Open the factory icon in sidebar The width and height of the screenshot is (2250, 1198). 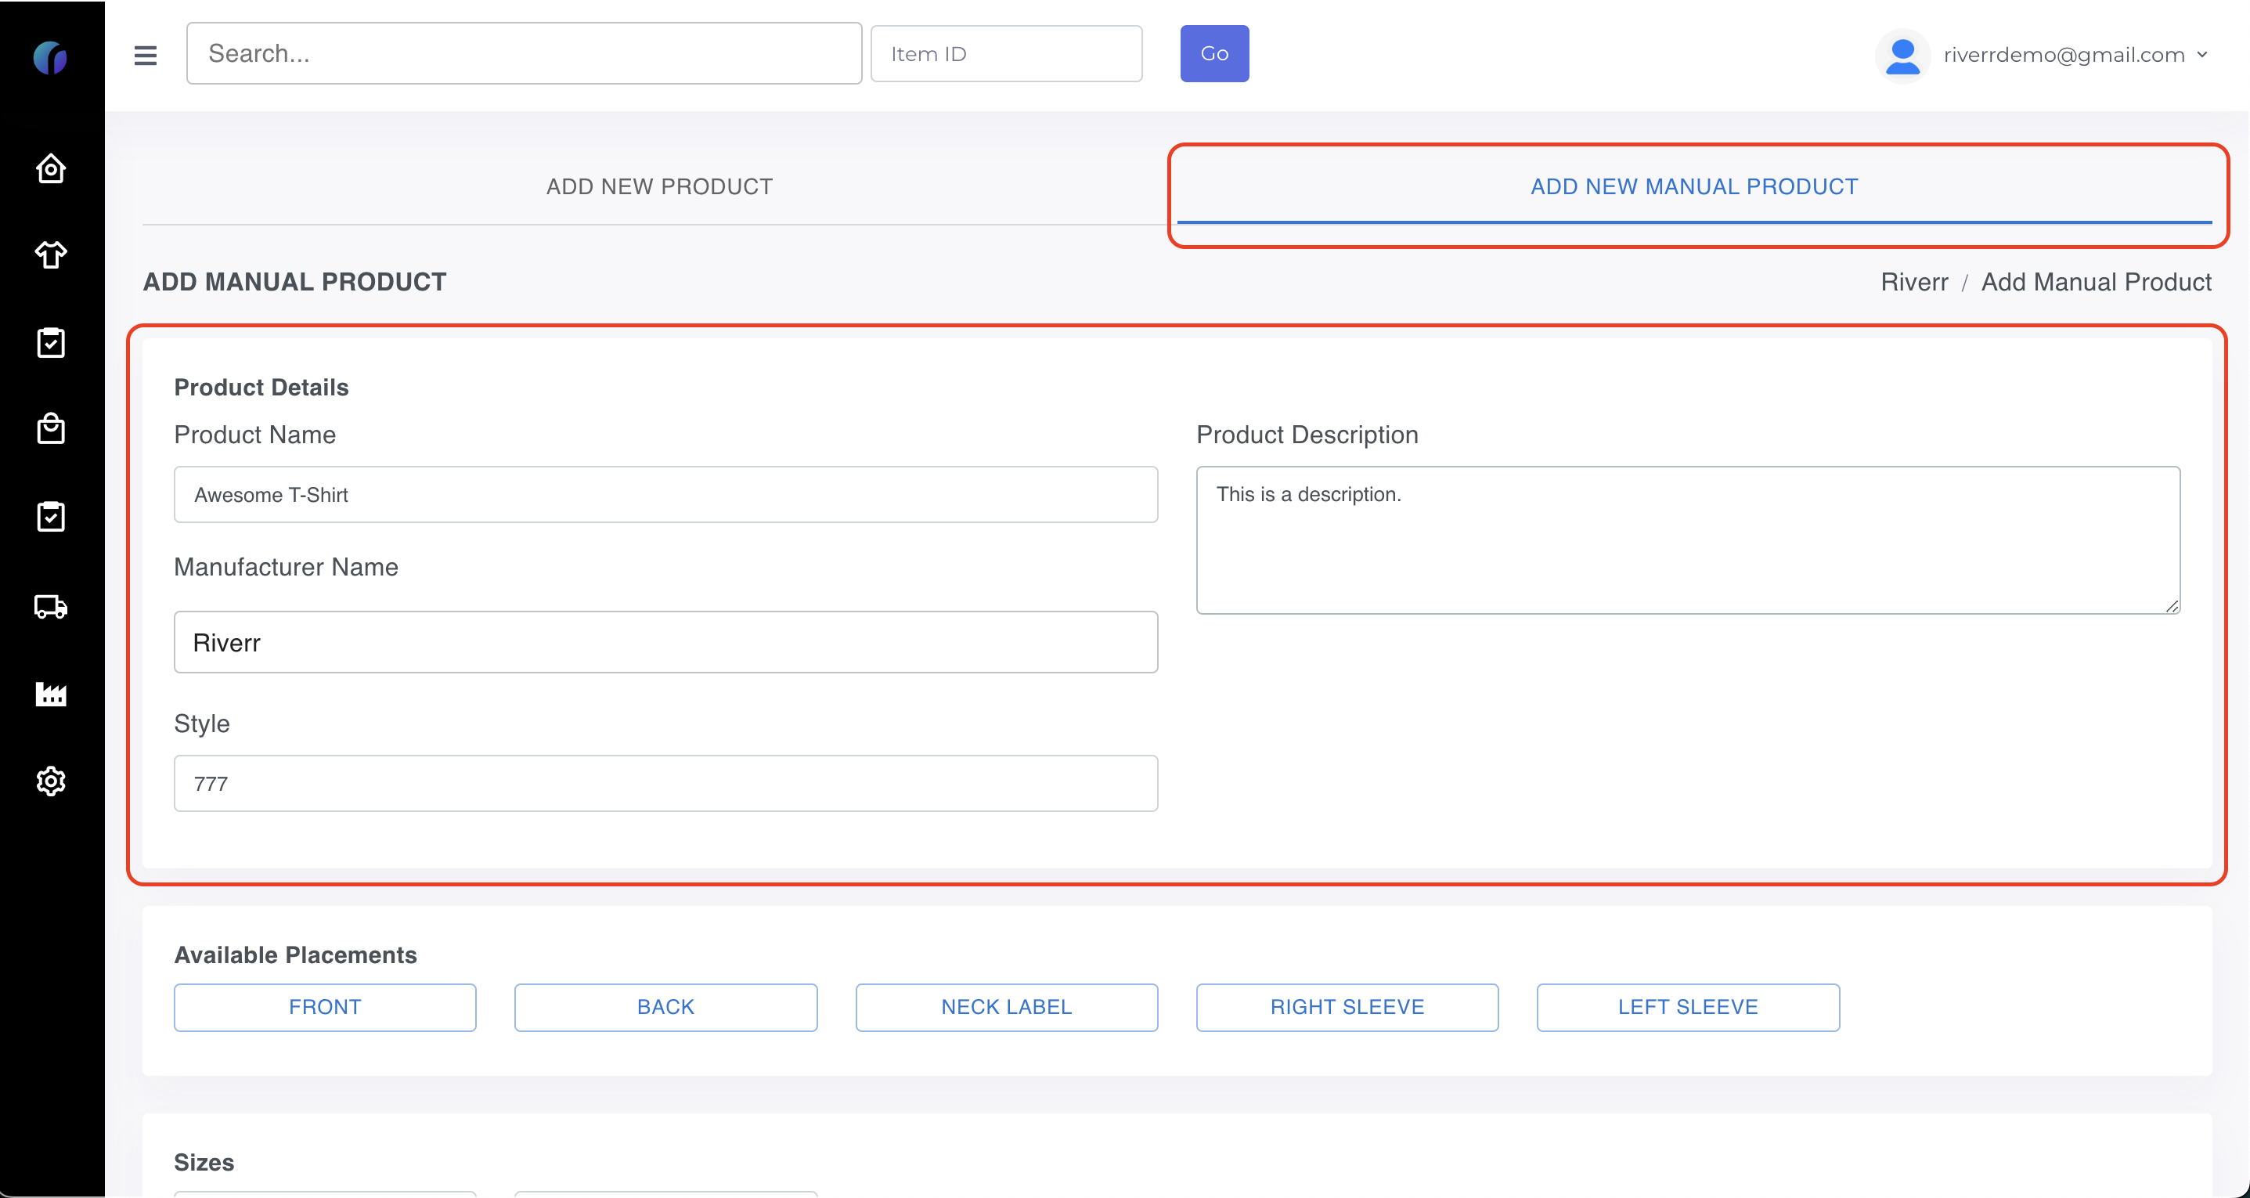51,693
